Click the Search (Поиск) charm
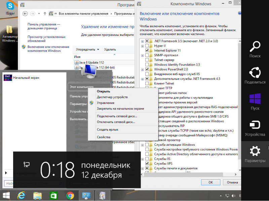Image resolution: width=269 pixels, height=201 pixels. pyautogui.click(x=255, y=49)
